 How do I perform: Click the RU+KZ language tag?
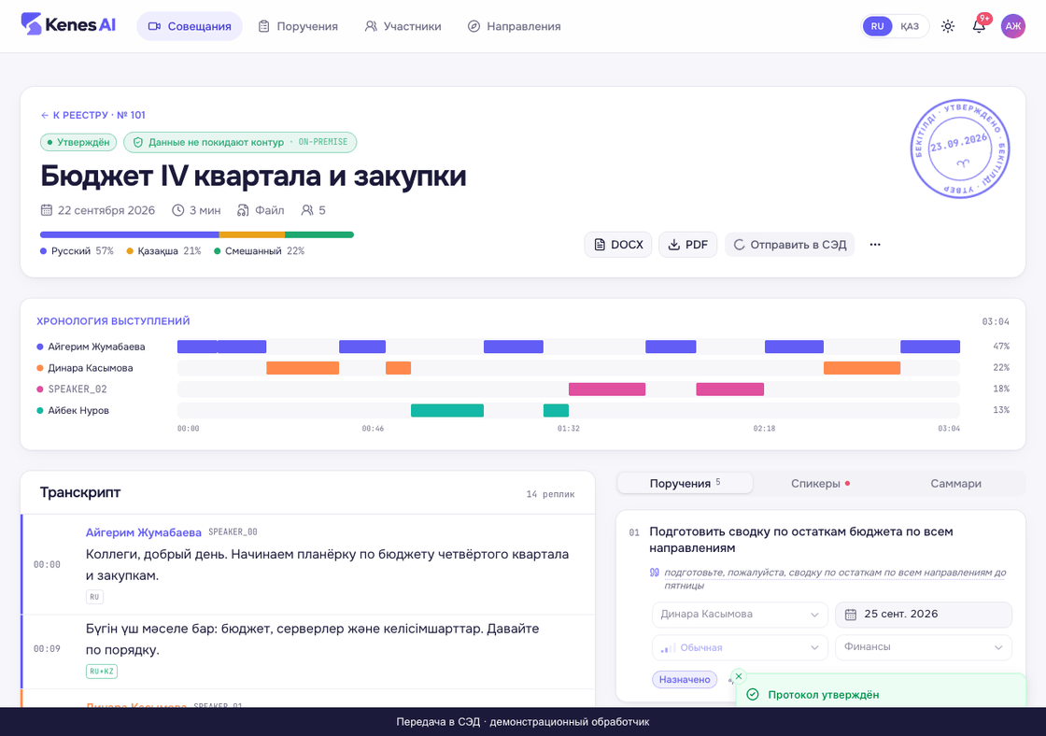point(102,672)
